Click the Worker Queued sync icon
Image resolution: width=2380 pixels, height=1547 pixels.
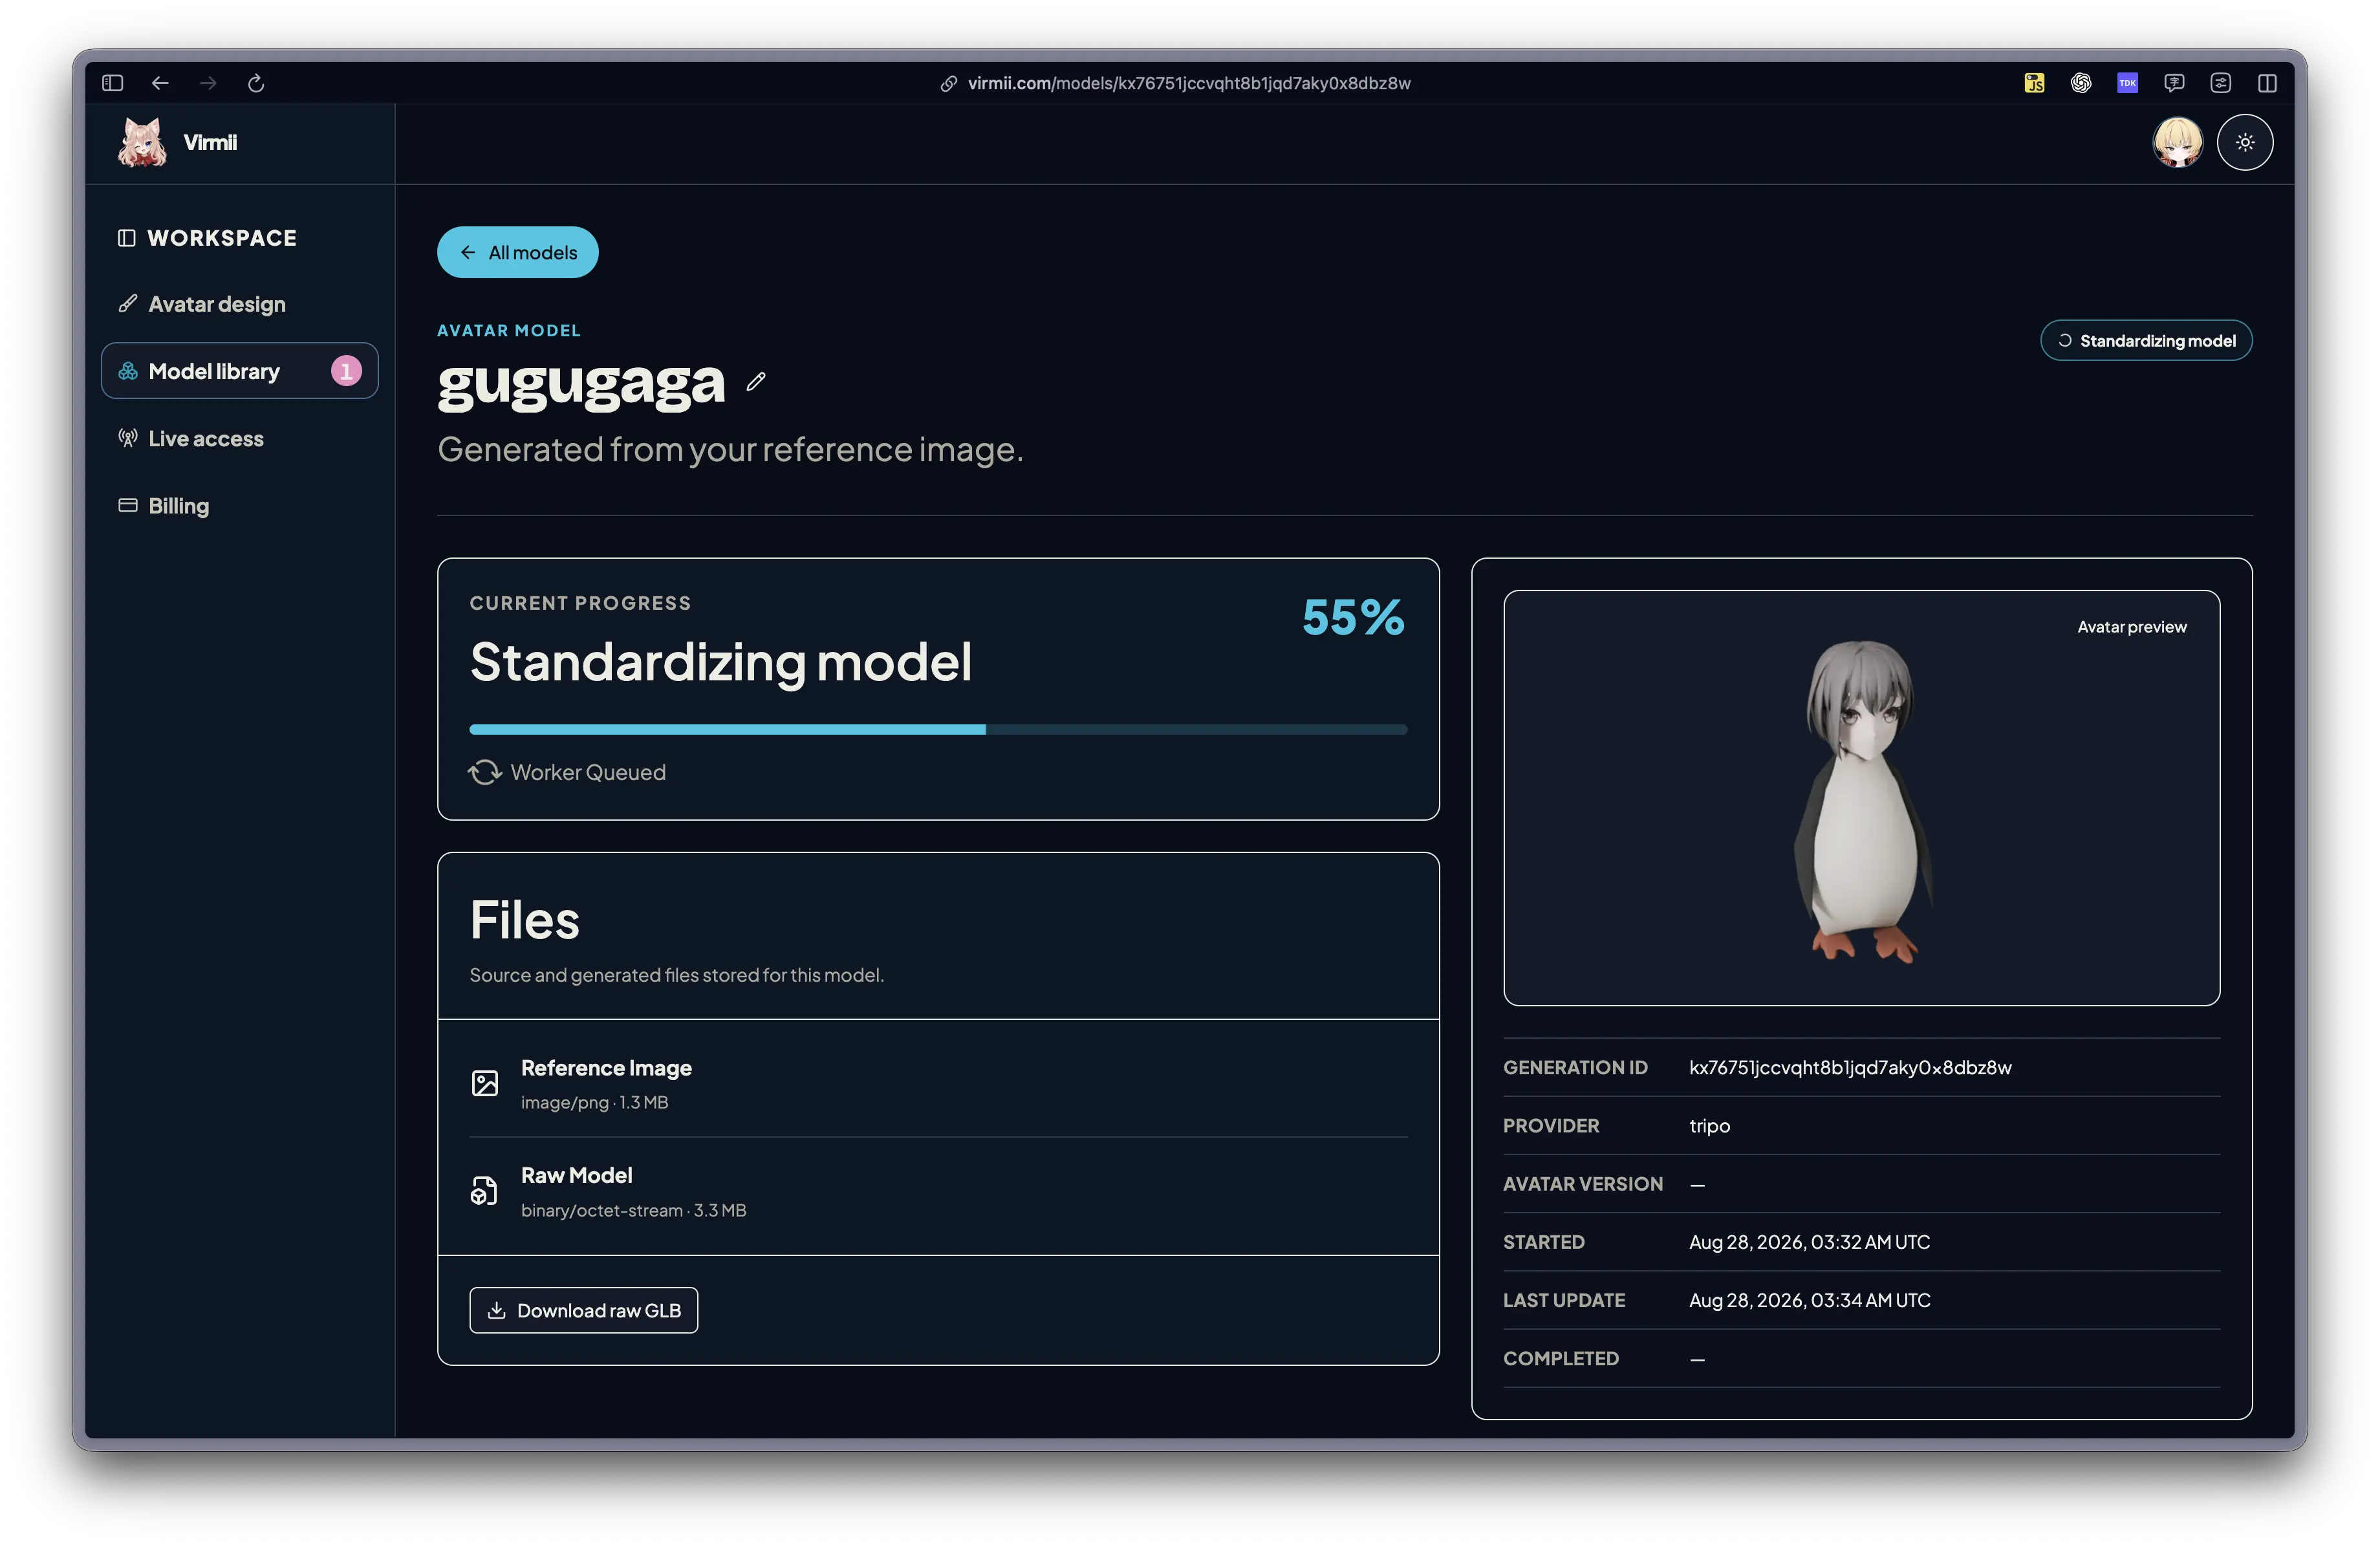[x=485, y=772]
